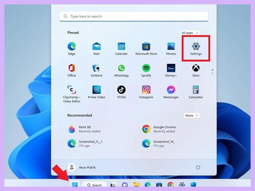The width and height of the screenshot is (255, 191).
Task: Launch Instagram
Action: point(146,92)
